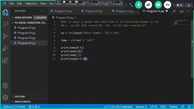194x109 pixels.
Task: Open the Search view icon
Action: (5, 24)
